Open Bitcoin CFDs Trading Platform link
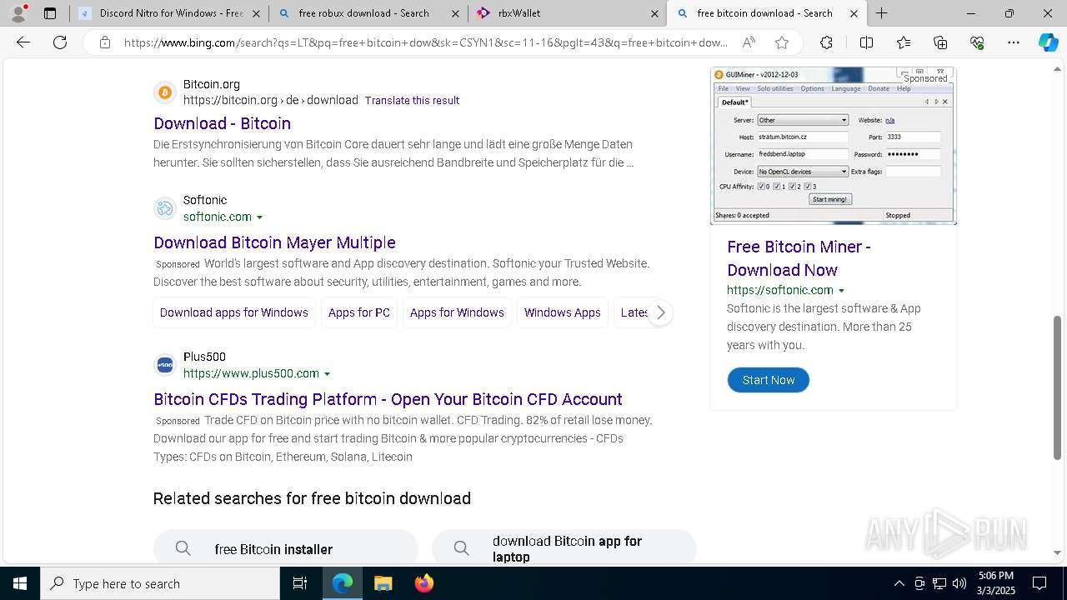 (x=388, y=399)
